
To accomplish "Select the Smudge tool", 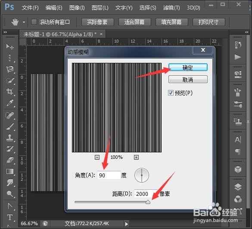I will coord(10,183).
